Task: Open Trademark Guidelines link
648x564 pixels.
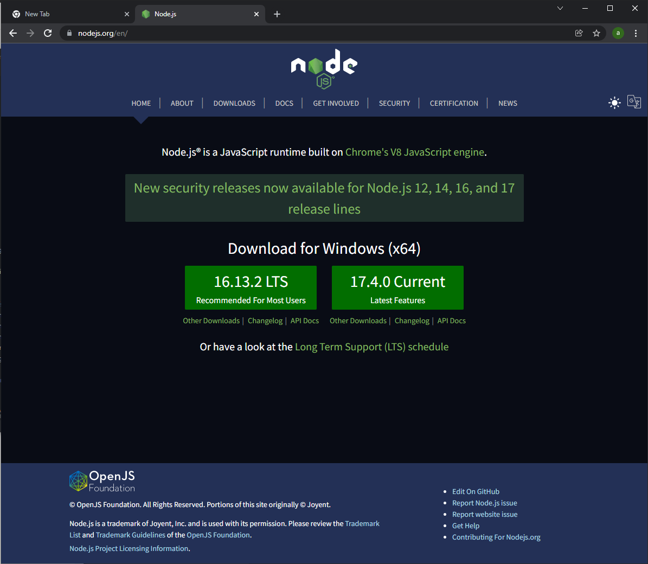Action: pyautogui.click(x=131, y=535)
